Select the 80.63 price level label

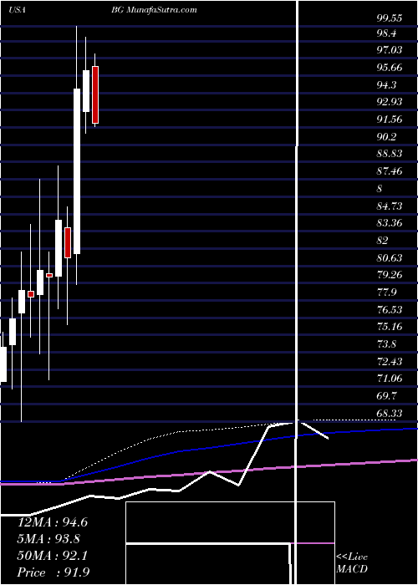coord(390,257)
